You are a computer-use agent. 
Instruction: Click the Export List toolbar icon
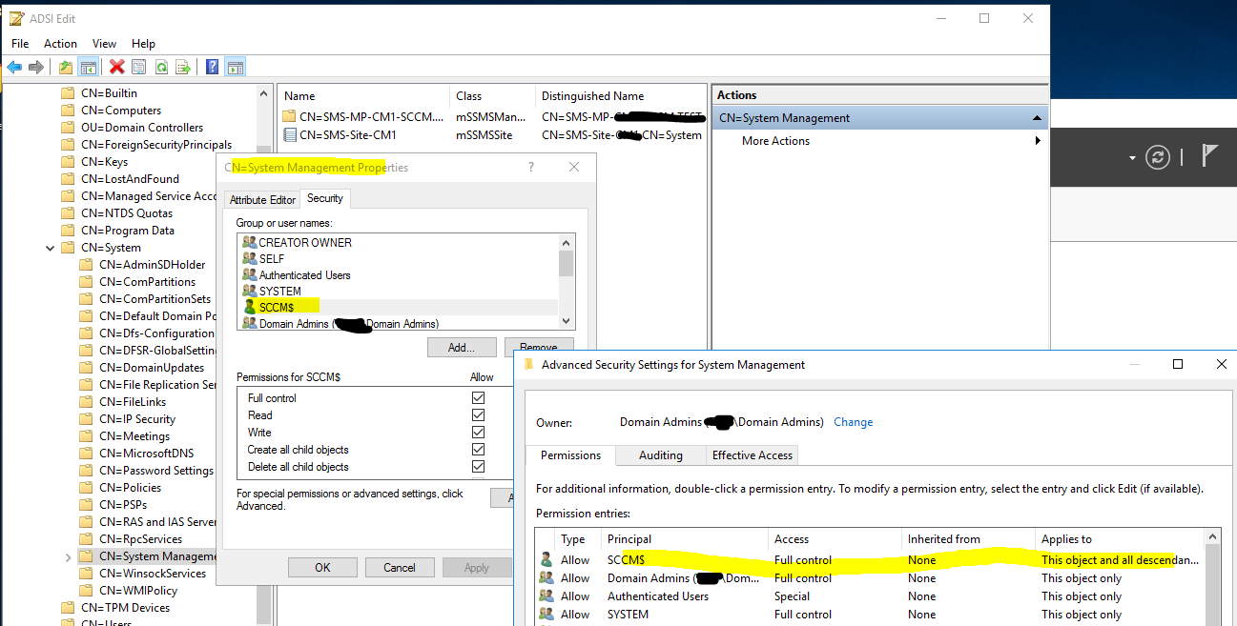(182, 66)
